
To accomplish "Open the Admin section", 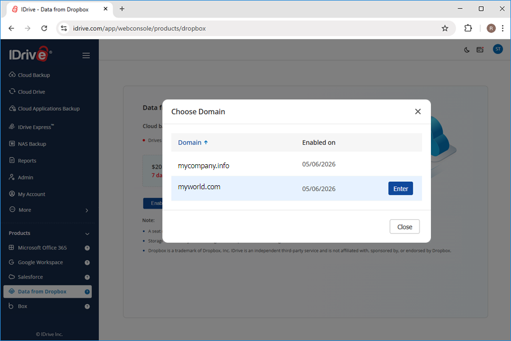I will [26, 177].
